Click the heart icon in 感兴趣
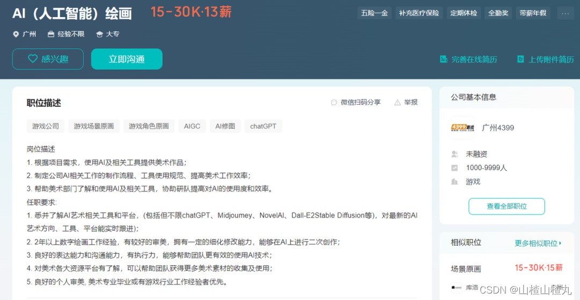580x300 pixels. pos(33,58)
